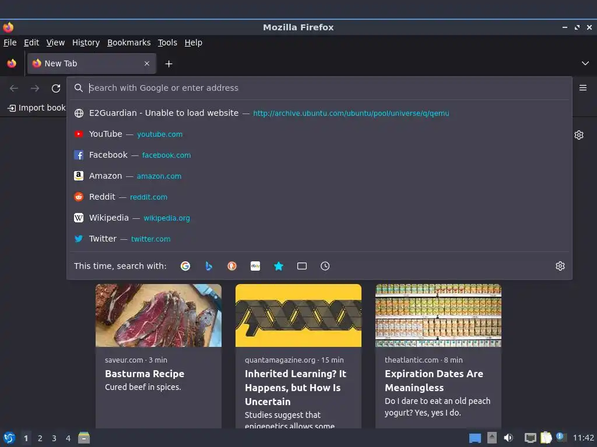Open the Expiration Dates Are Meaningless article image
The height and width of the screenshot is (447, 597).
(438, 315)
